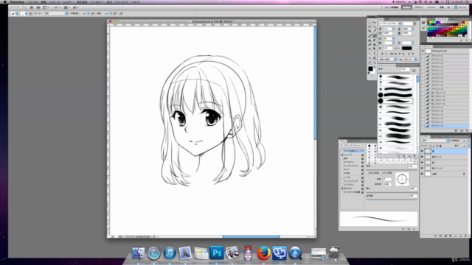Screen dimensions: 472x265
Task: Select the Rectangular Marquee tool
Action: (369, 23)
